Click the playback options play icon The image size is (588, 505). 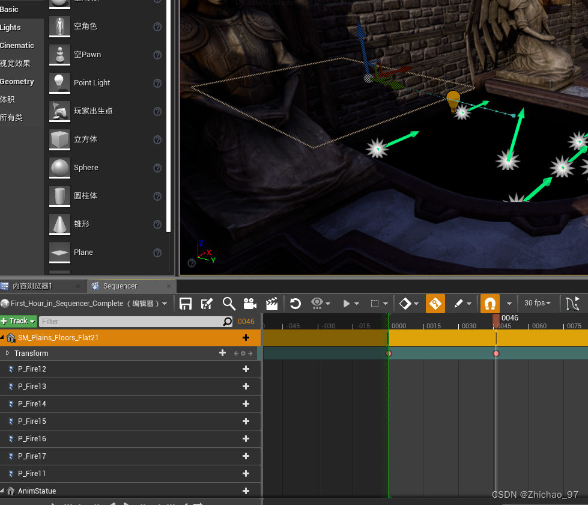[x=347, y=304]
